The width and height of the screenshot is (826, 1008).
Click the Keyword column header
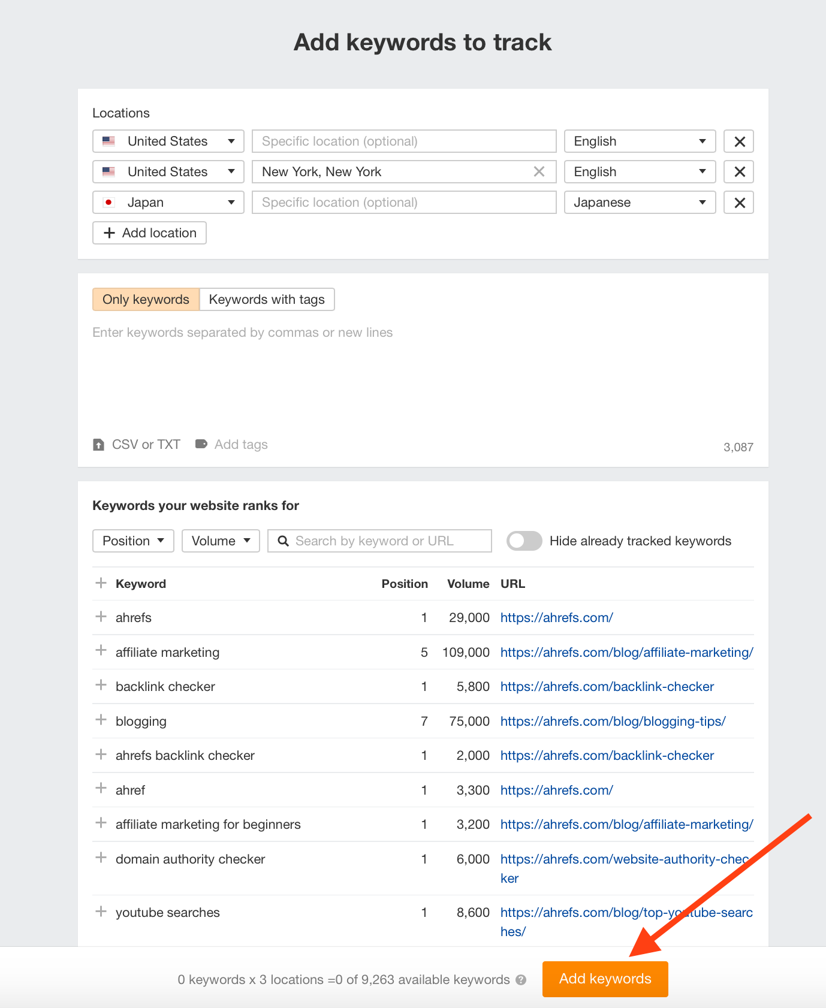tap(141, 584)
